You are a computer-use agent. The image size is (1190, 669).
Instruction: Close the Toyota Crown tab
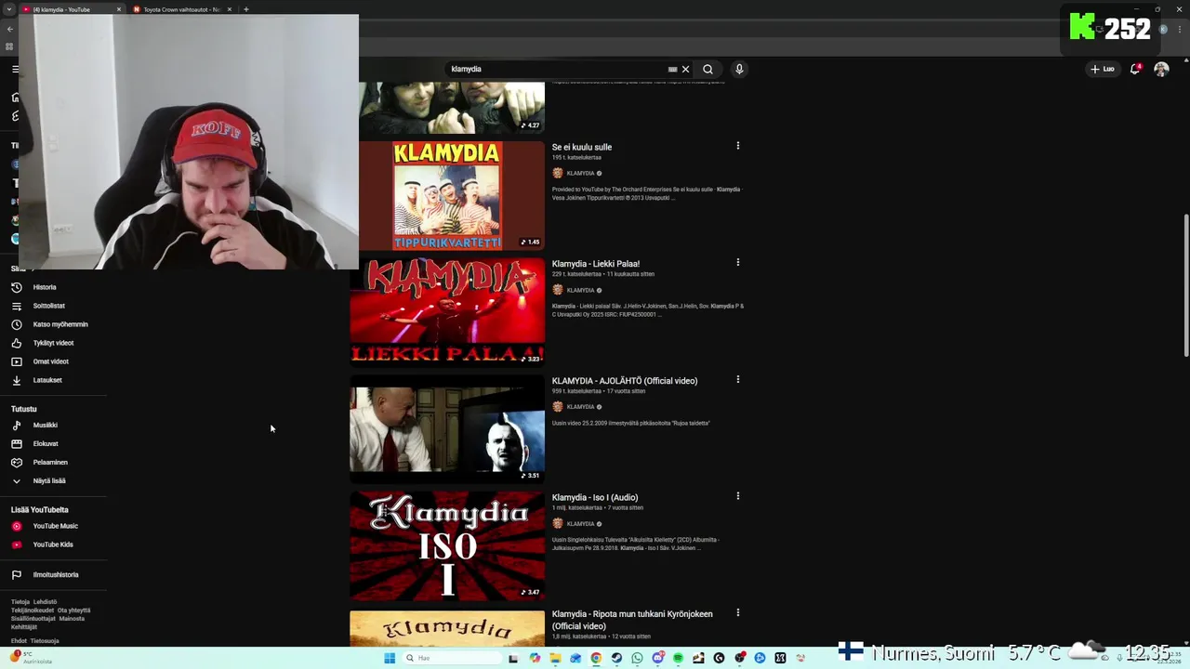pos(230,9)
